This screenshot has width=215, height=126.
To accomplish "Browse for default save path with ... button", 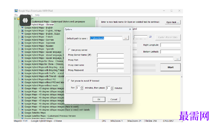I will point(126,38).
